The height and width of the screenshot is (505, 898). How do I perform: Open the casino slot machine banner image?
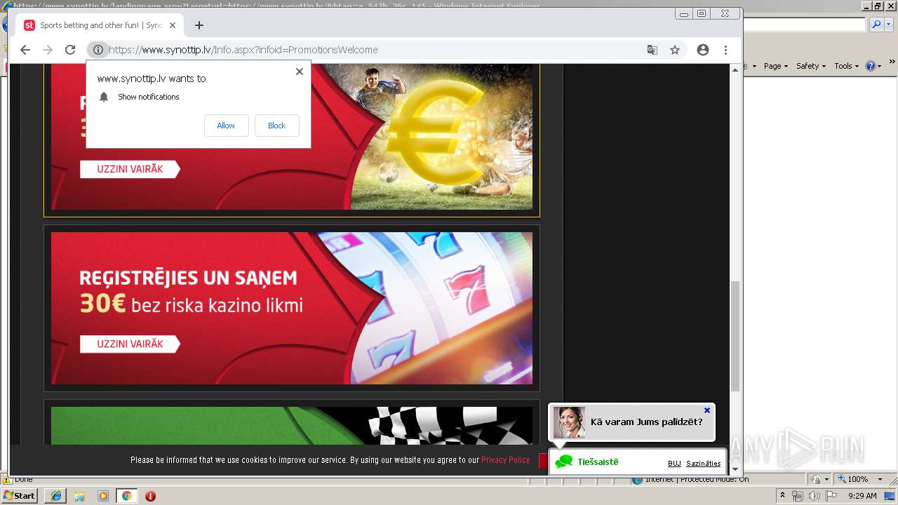click(292, 308)
